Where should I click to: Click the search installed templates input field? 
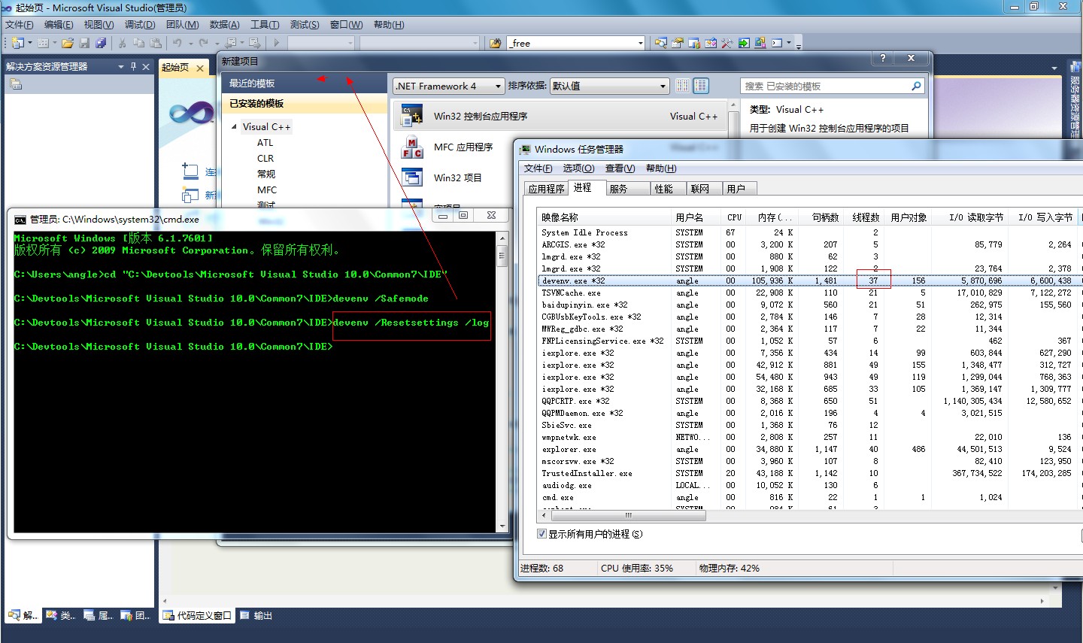[824, 86]
